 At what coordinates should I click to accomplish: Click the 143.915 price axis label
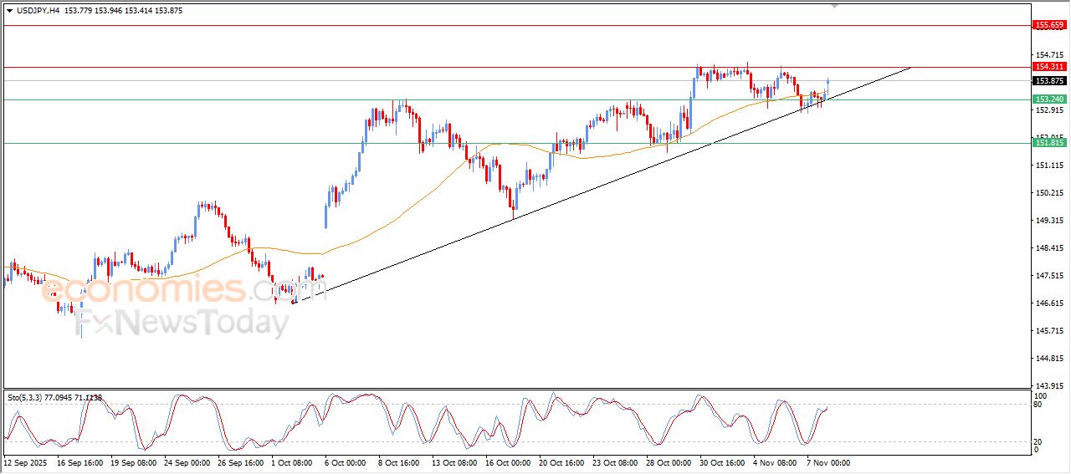[x=1049, y=385]
